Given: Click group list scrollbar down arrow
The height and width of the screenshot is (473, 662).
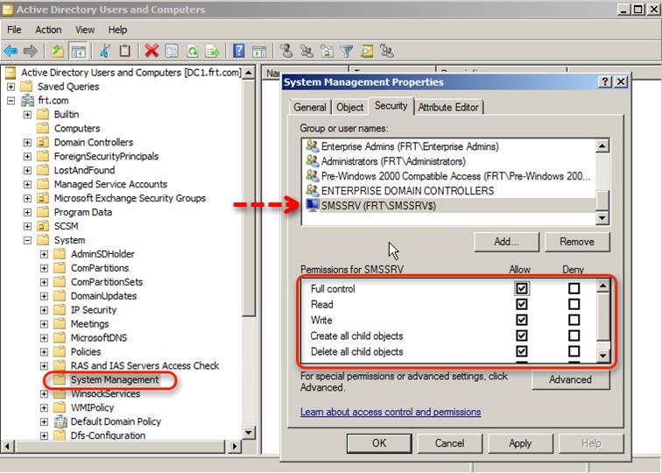Looking at the screenshot, I should click(x=602, y=218).
